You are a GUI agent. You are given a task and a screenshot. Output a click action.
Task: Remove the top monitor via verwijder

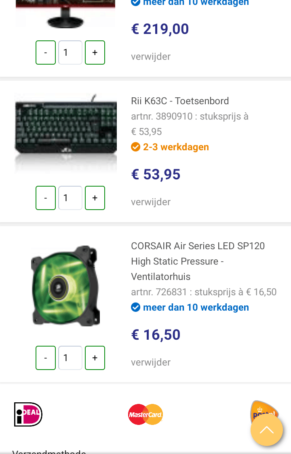click(x=150, y=57)
